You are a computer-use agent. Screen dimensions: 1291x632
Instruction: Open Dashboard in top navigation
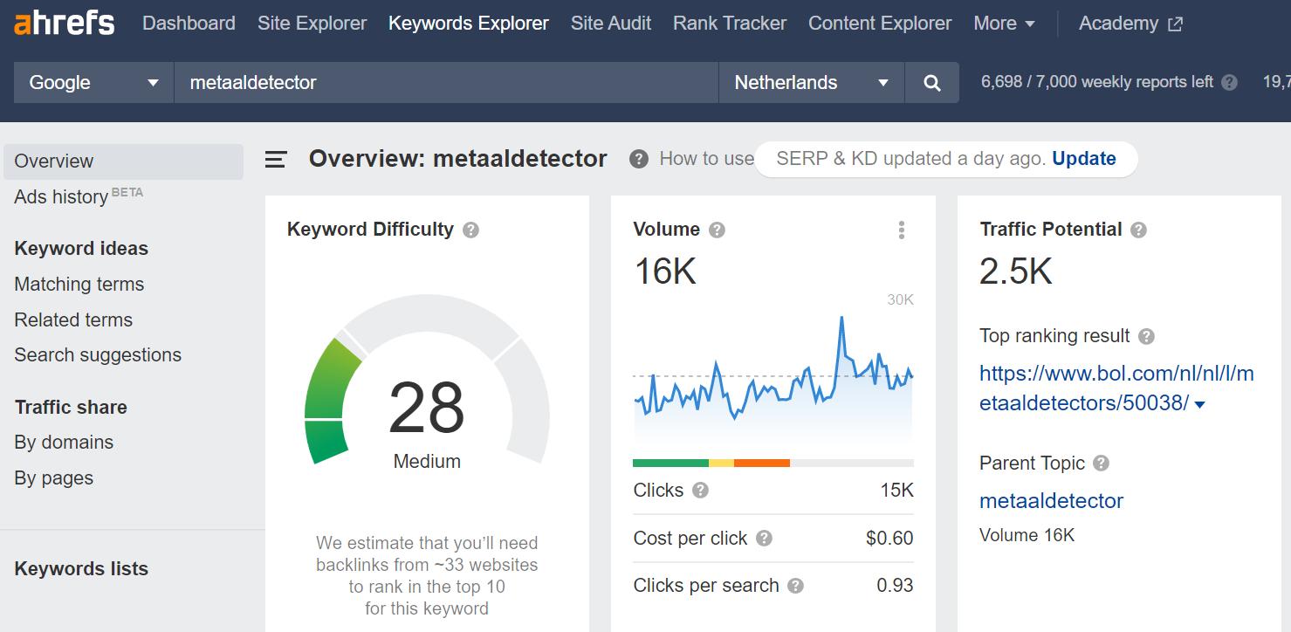click(189, 24)
